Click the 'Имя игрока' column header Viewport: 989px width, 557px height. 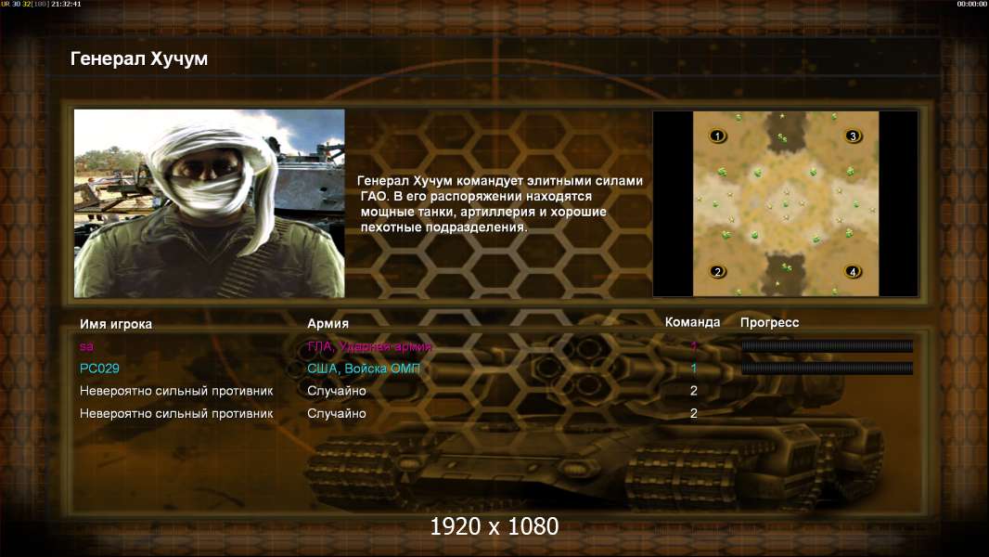click(x=115, y=324)
